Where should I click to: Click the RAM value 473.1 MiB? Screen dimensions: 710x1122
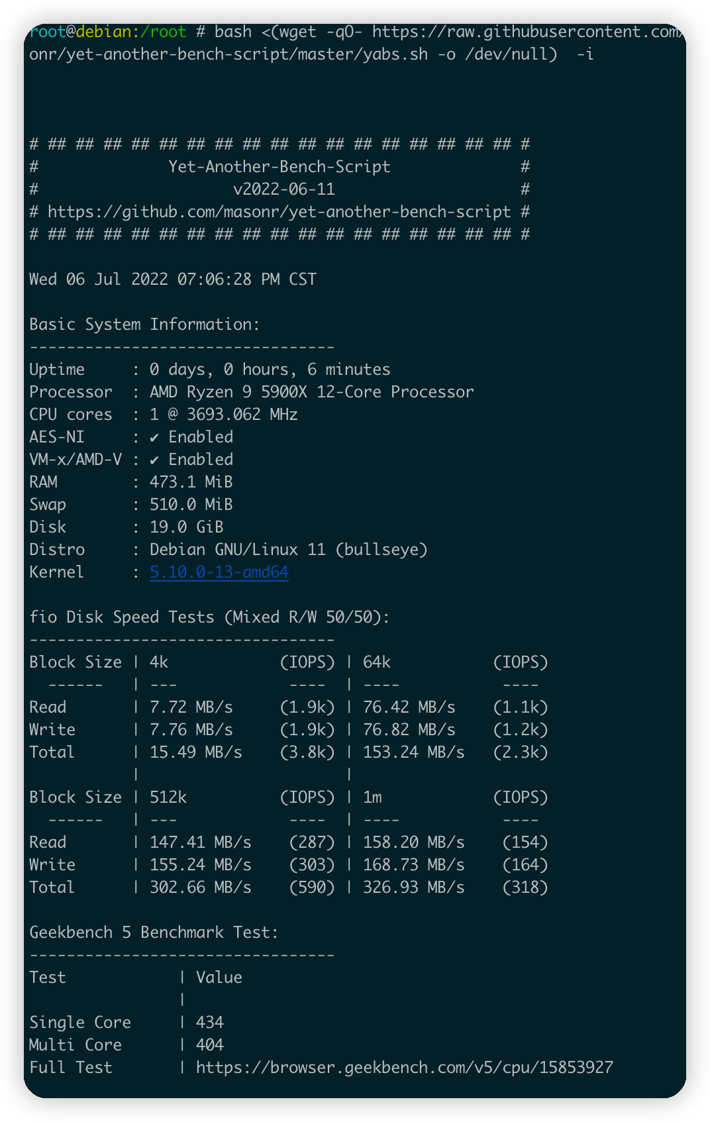tap(191, 482)
